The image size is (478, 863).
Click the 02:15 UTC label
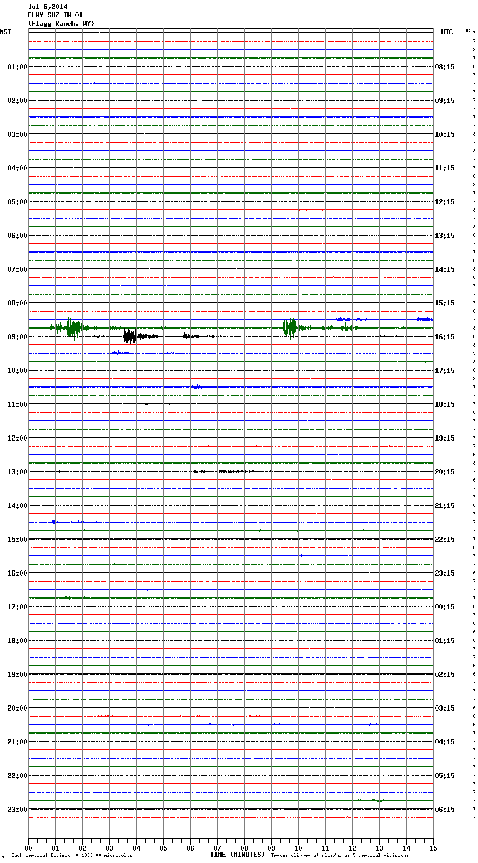pos(445,675)
